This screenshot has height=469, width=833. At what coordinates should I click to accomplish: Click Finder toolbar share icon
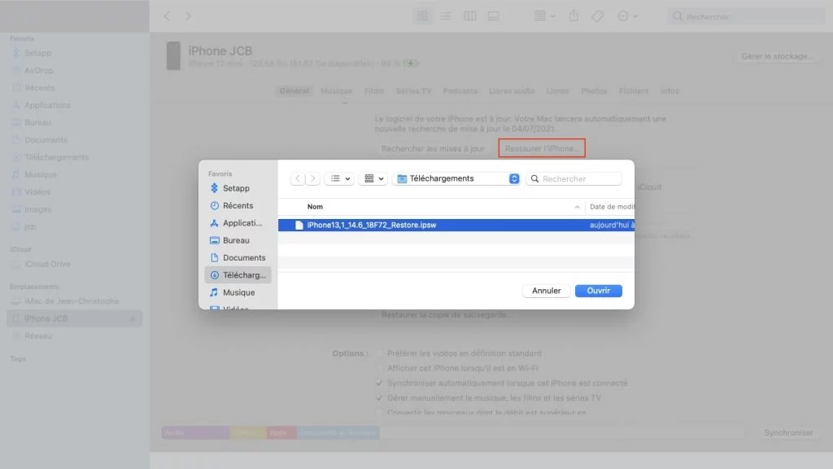[x=574, y=16]
